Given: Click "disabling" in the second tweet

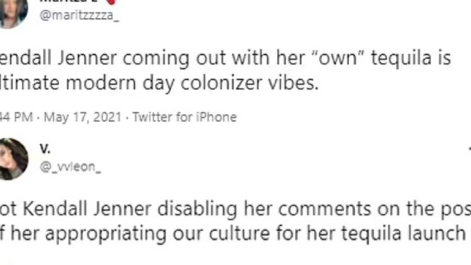Looking at the screenshot, I should coord(197,209).
